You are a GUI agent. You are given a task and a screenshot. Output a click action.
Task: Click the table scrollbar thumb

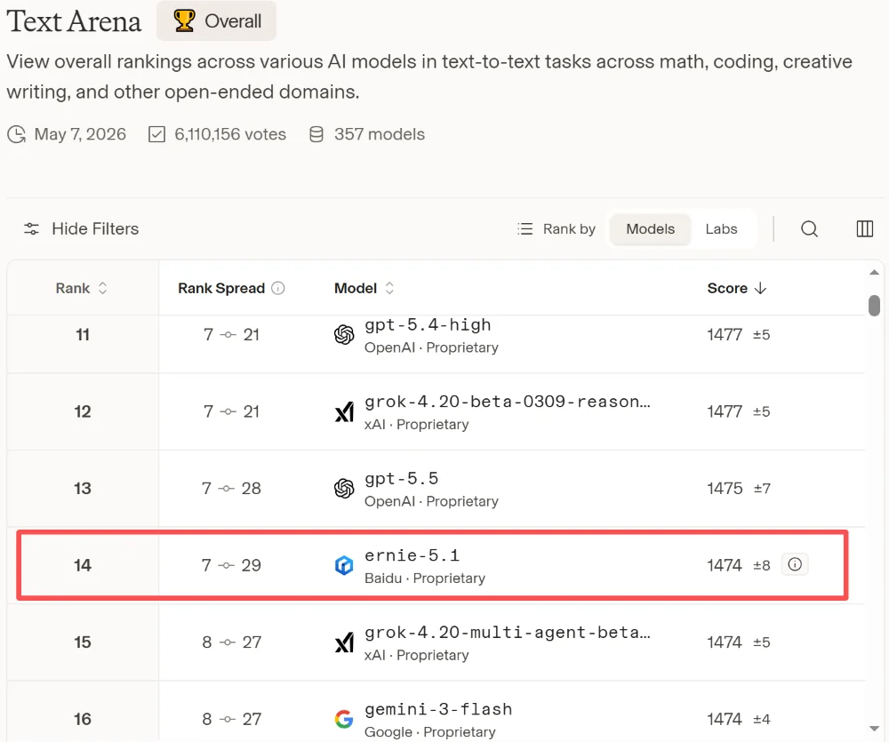point(874,306)
